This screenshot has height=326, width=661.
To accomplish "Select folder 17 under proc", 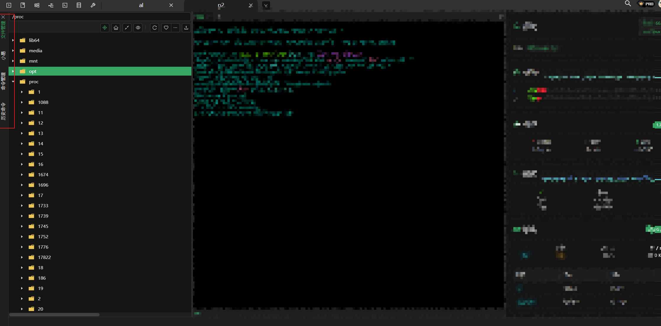I will coord(40,195).
